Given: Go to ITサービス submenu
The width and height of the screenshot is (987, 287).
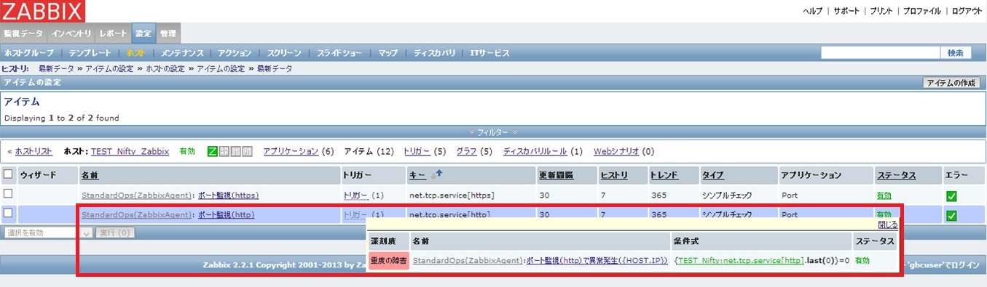Looking at the screenshot, I should click(489, 53).
